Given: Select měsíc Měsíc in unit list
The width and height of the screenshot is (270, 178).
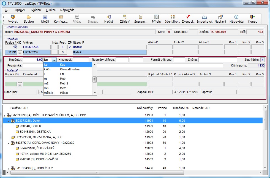Looking at the screenshot, I should point(68,93).
